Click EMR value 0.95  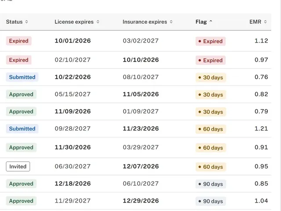point(261,166)
